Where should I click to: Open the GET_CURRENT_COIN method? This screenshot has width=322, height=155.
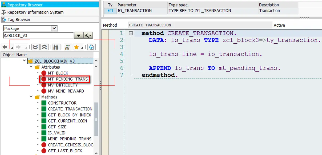coord(67,121)
